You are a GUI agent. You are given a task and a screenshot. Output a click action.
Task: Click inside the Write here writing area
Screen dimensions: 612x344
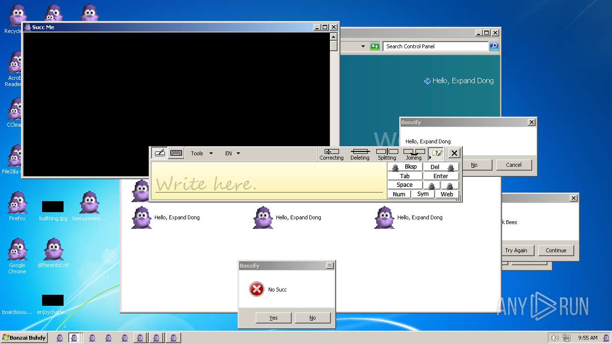tap(269, 181)
